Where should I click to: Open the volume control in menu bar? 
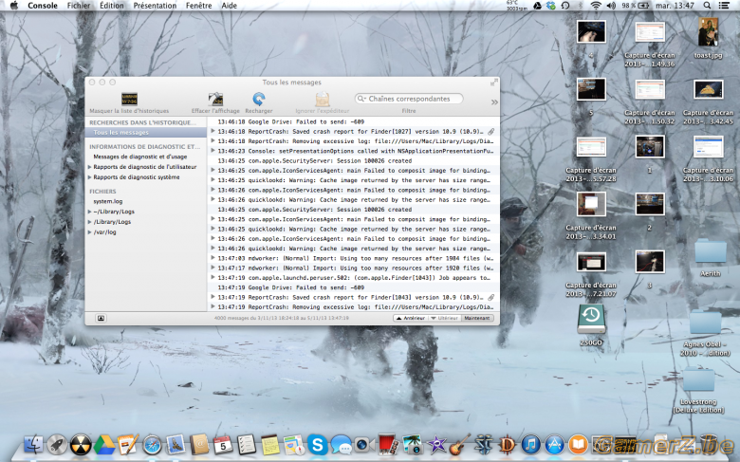[611, 6]
